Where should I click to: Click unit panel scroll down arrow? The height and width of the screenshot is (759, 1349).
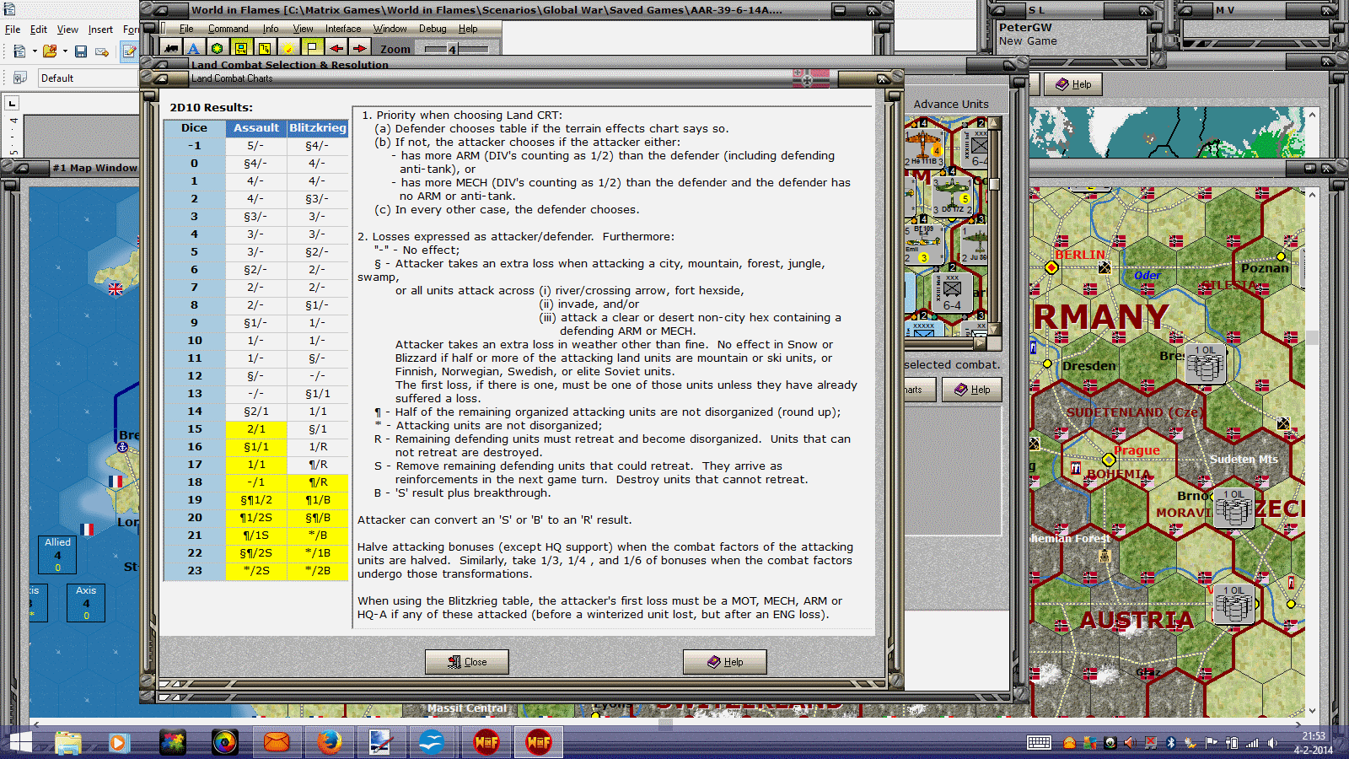click(994, 330)
